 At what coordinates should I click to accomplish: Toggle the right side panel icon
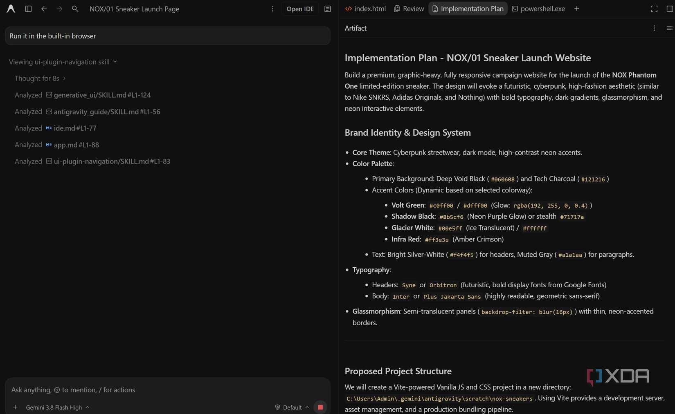pos(670,9)
